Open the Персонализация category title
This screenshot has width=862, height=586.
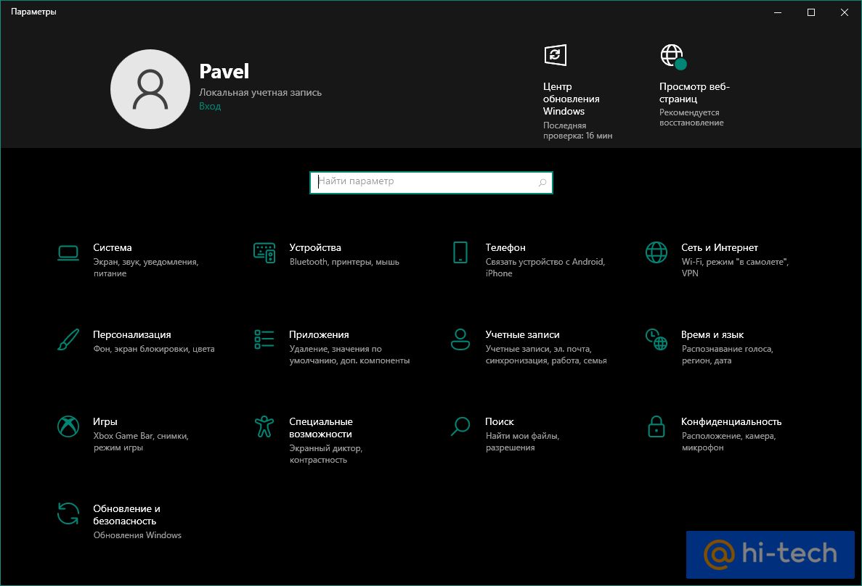tap(132, 334)
